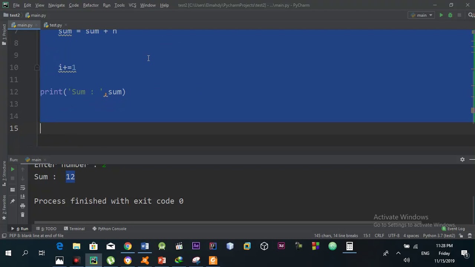Viewport: 475px width, 267px height.
Task: Clear console output with the trash icon
Action: pyautogui.click(x=23, y=215)
